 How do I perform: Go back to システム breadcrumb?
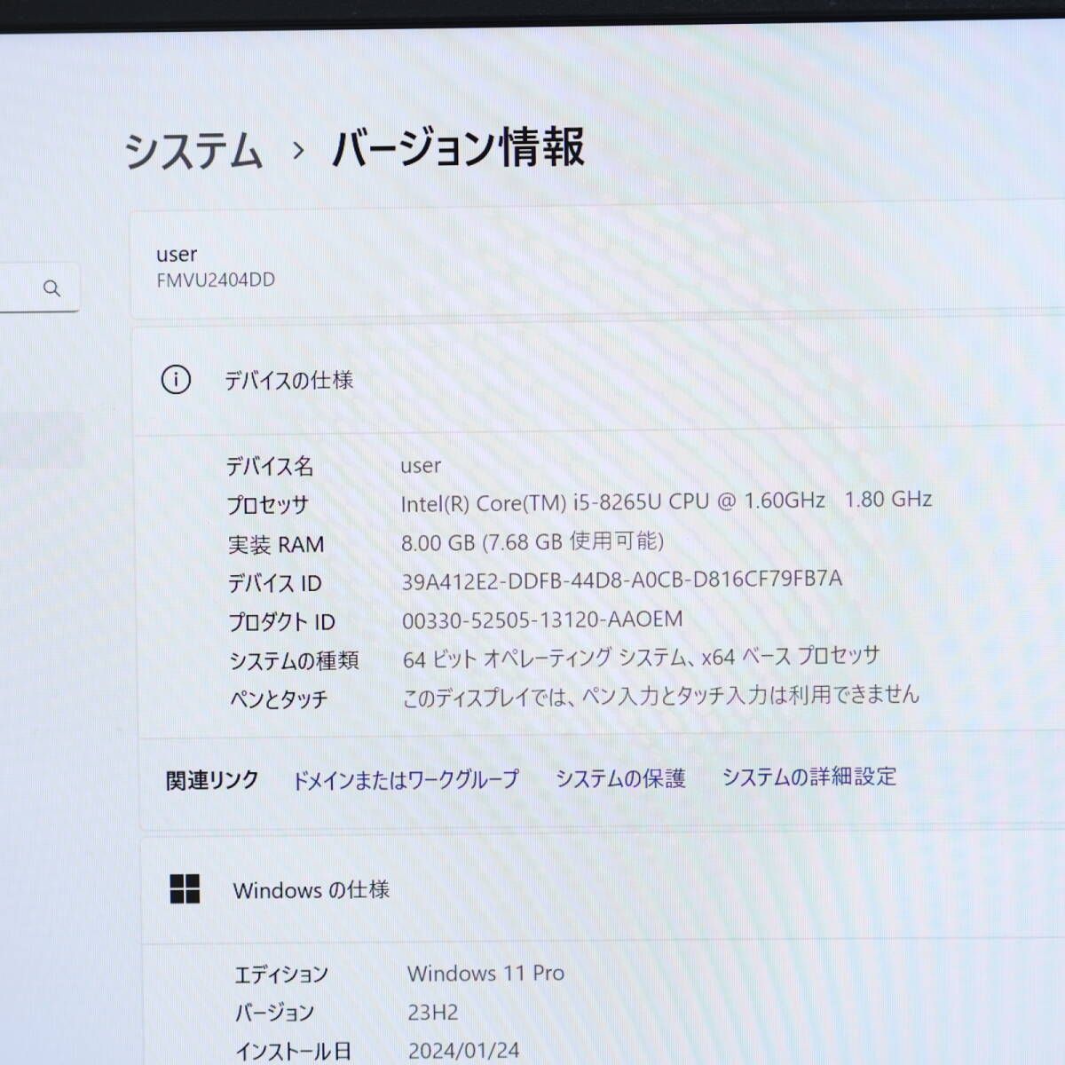pos(193,150)
